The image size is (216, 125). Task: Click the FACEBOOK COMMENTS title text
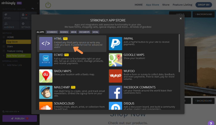[x=139, y=87]
